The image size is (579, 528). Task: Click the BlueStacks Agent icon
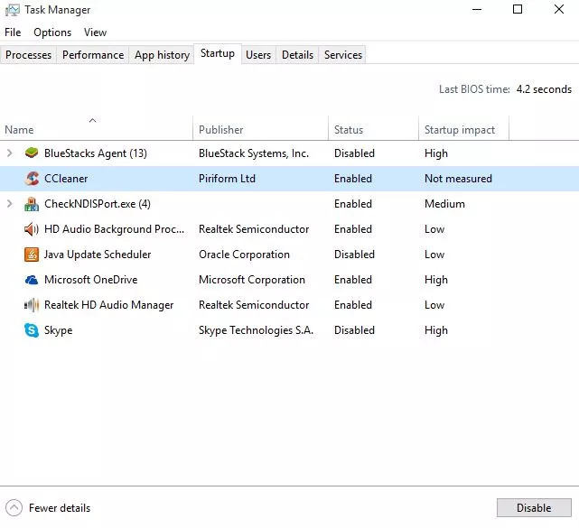click(32, 153)
